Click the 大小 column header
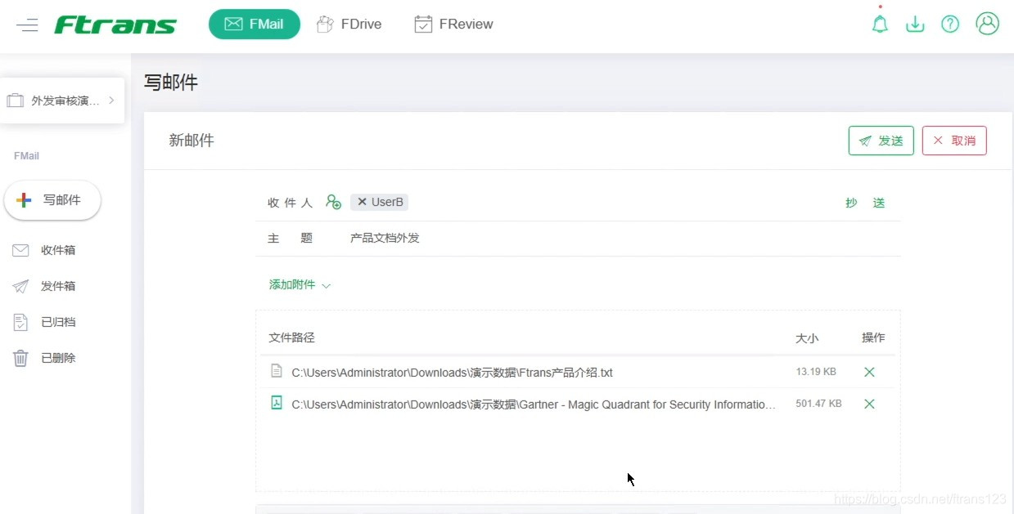Viewport: 1014px width, 514px height. click(807, 337)
